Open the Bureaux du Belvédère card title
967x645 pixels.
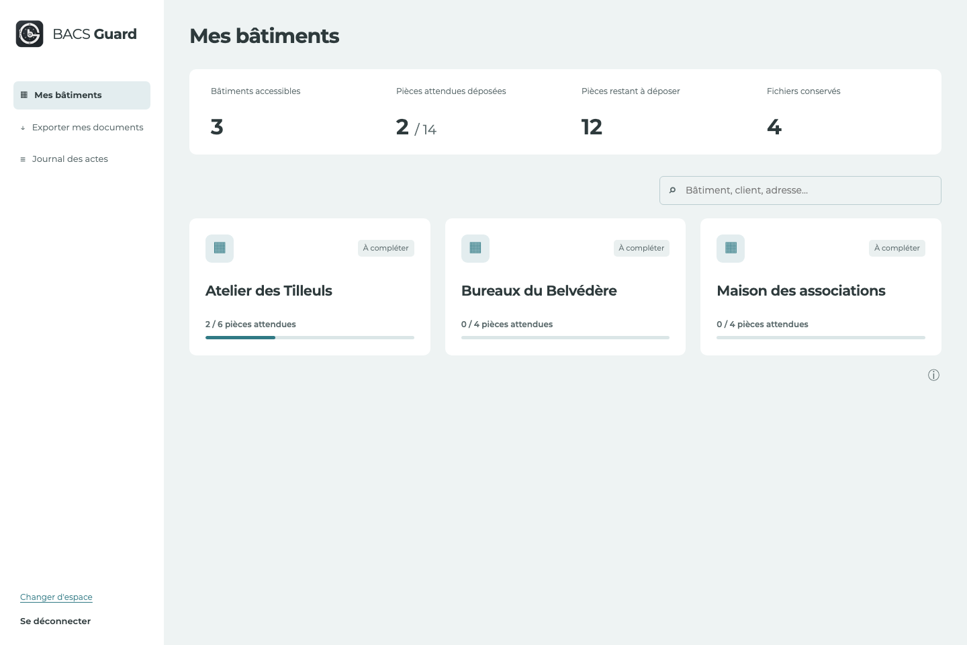(x=539, y=290)
